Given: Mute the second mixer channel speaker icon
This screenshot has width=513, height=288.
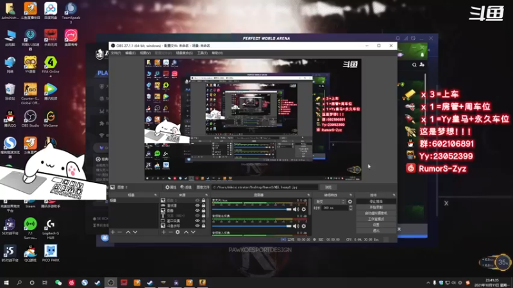Looking at the screenshot, I should tap(296, 226).
